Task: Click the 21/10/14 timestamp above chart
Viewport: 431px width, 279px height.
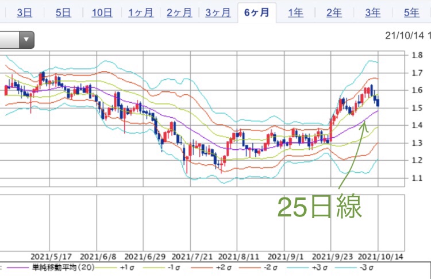Action: [407, 36]
